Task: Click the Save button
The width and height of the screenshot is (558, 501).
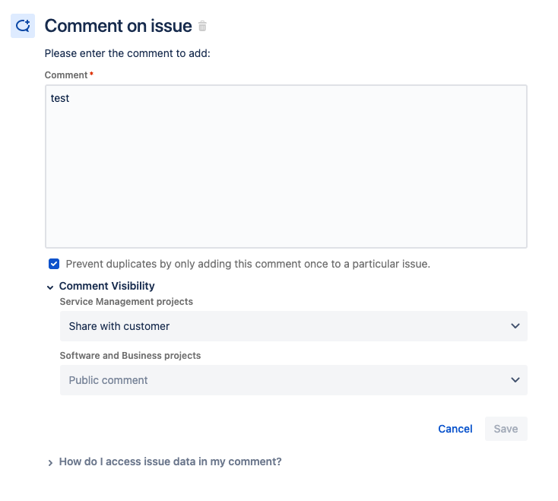Action: 506,429
